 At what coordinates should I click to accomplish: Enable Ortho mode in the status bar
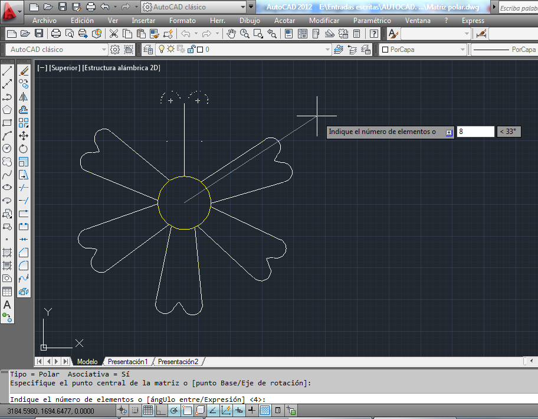point(160,410)
